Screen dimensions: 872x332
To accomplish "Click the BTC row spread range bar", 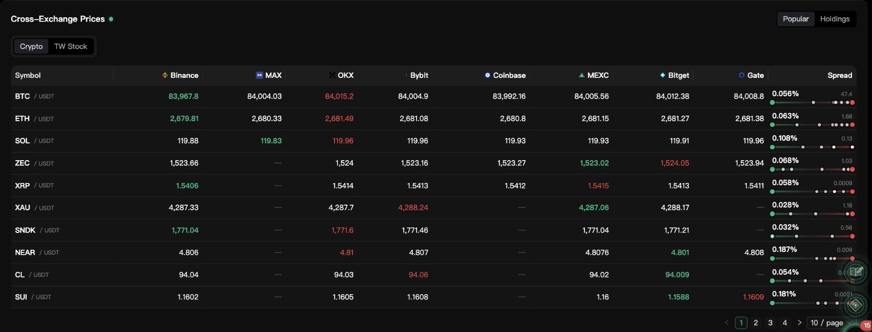I will [x=812, y=102].
